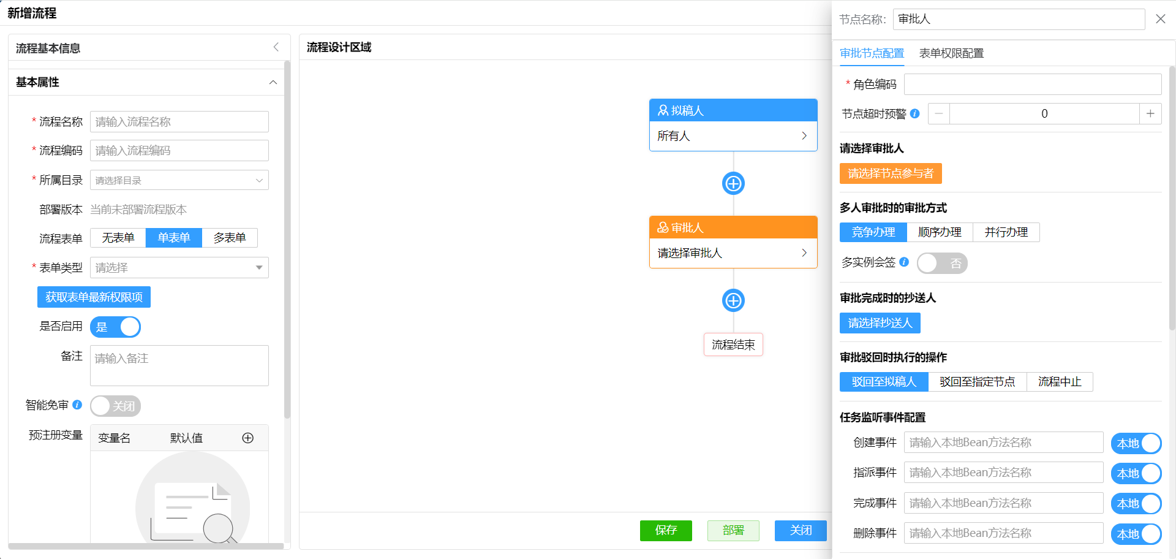Click the add-node plus icon above 流程结束
The image size is (1176, 559).
(733, 300)
